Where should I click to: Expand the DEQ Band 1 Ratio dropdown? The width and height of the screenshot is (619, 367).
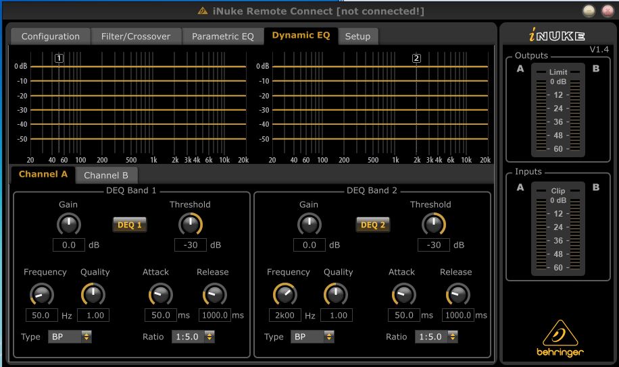(x=193, y=337)
